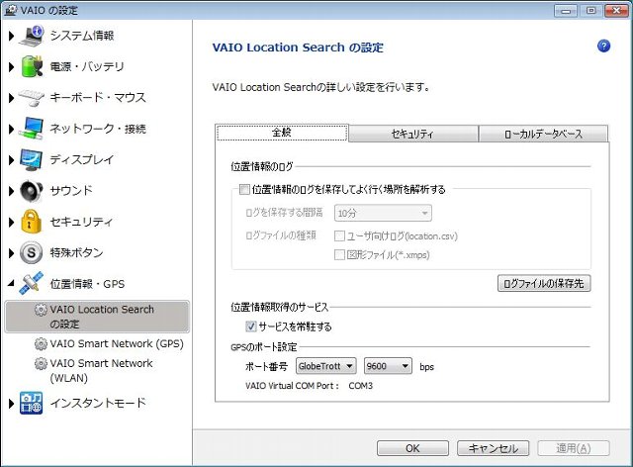Click the ポート番号 label
The width and height of the screenshot is (633, 467).
tap(266, 367)
